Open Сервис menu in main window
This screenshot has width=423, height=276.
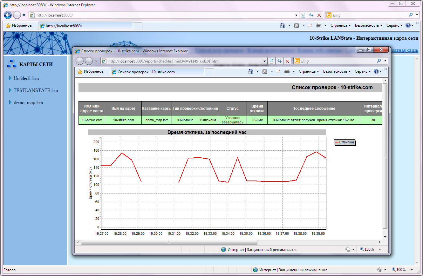coord(394,25)
